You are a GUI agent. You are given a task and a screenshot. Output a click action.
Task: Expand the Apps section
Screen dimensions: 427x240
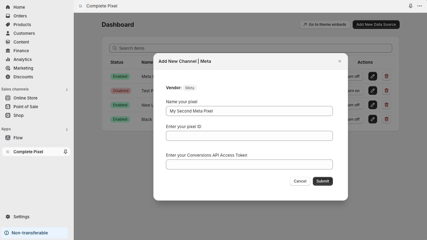(x=67, y=130)
